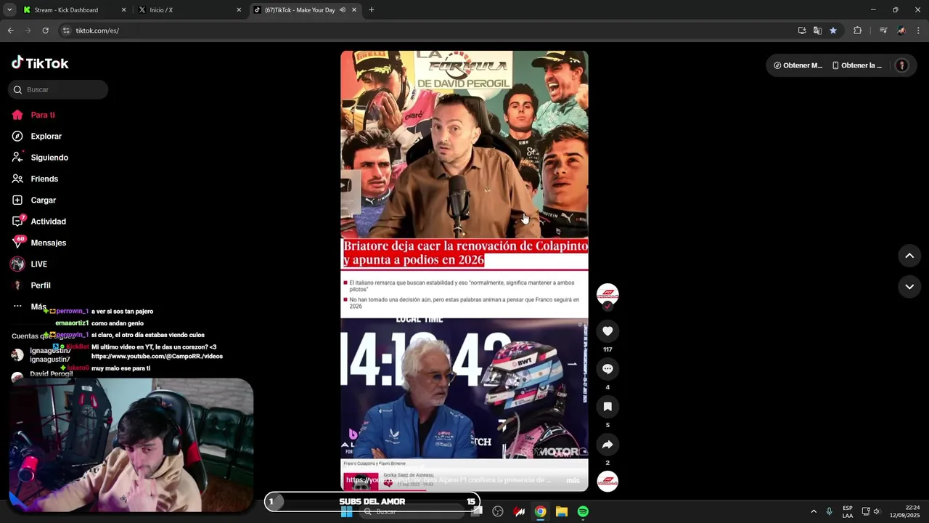The image size is (929, 523).
Task: Expand video description with más
Action: (573, 480)
